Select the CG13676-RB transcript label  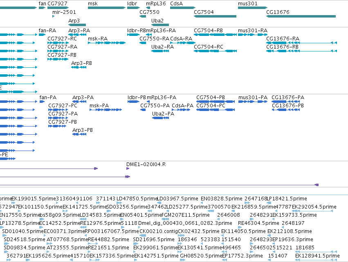click(x=282, y=47)
